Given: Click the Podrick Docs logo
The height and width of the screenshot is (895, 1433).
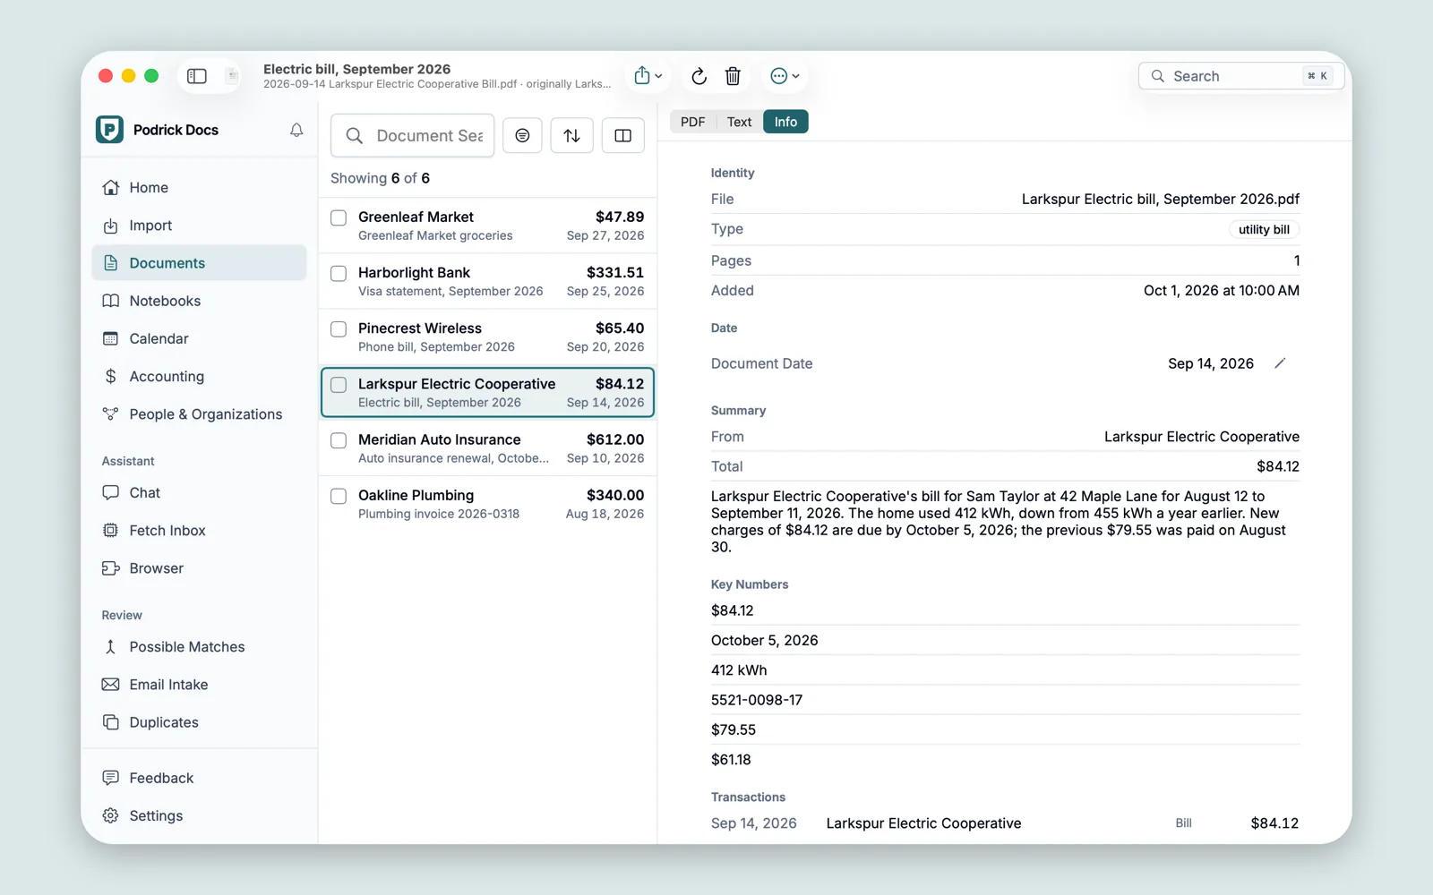Looking at the screenshot, I should pyautogui.click(x=109, y=130).
